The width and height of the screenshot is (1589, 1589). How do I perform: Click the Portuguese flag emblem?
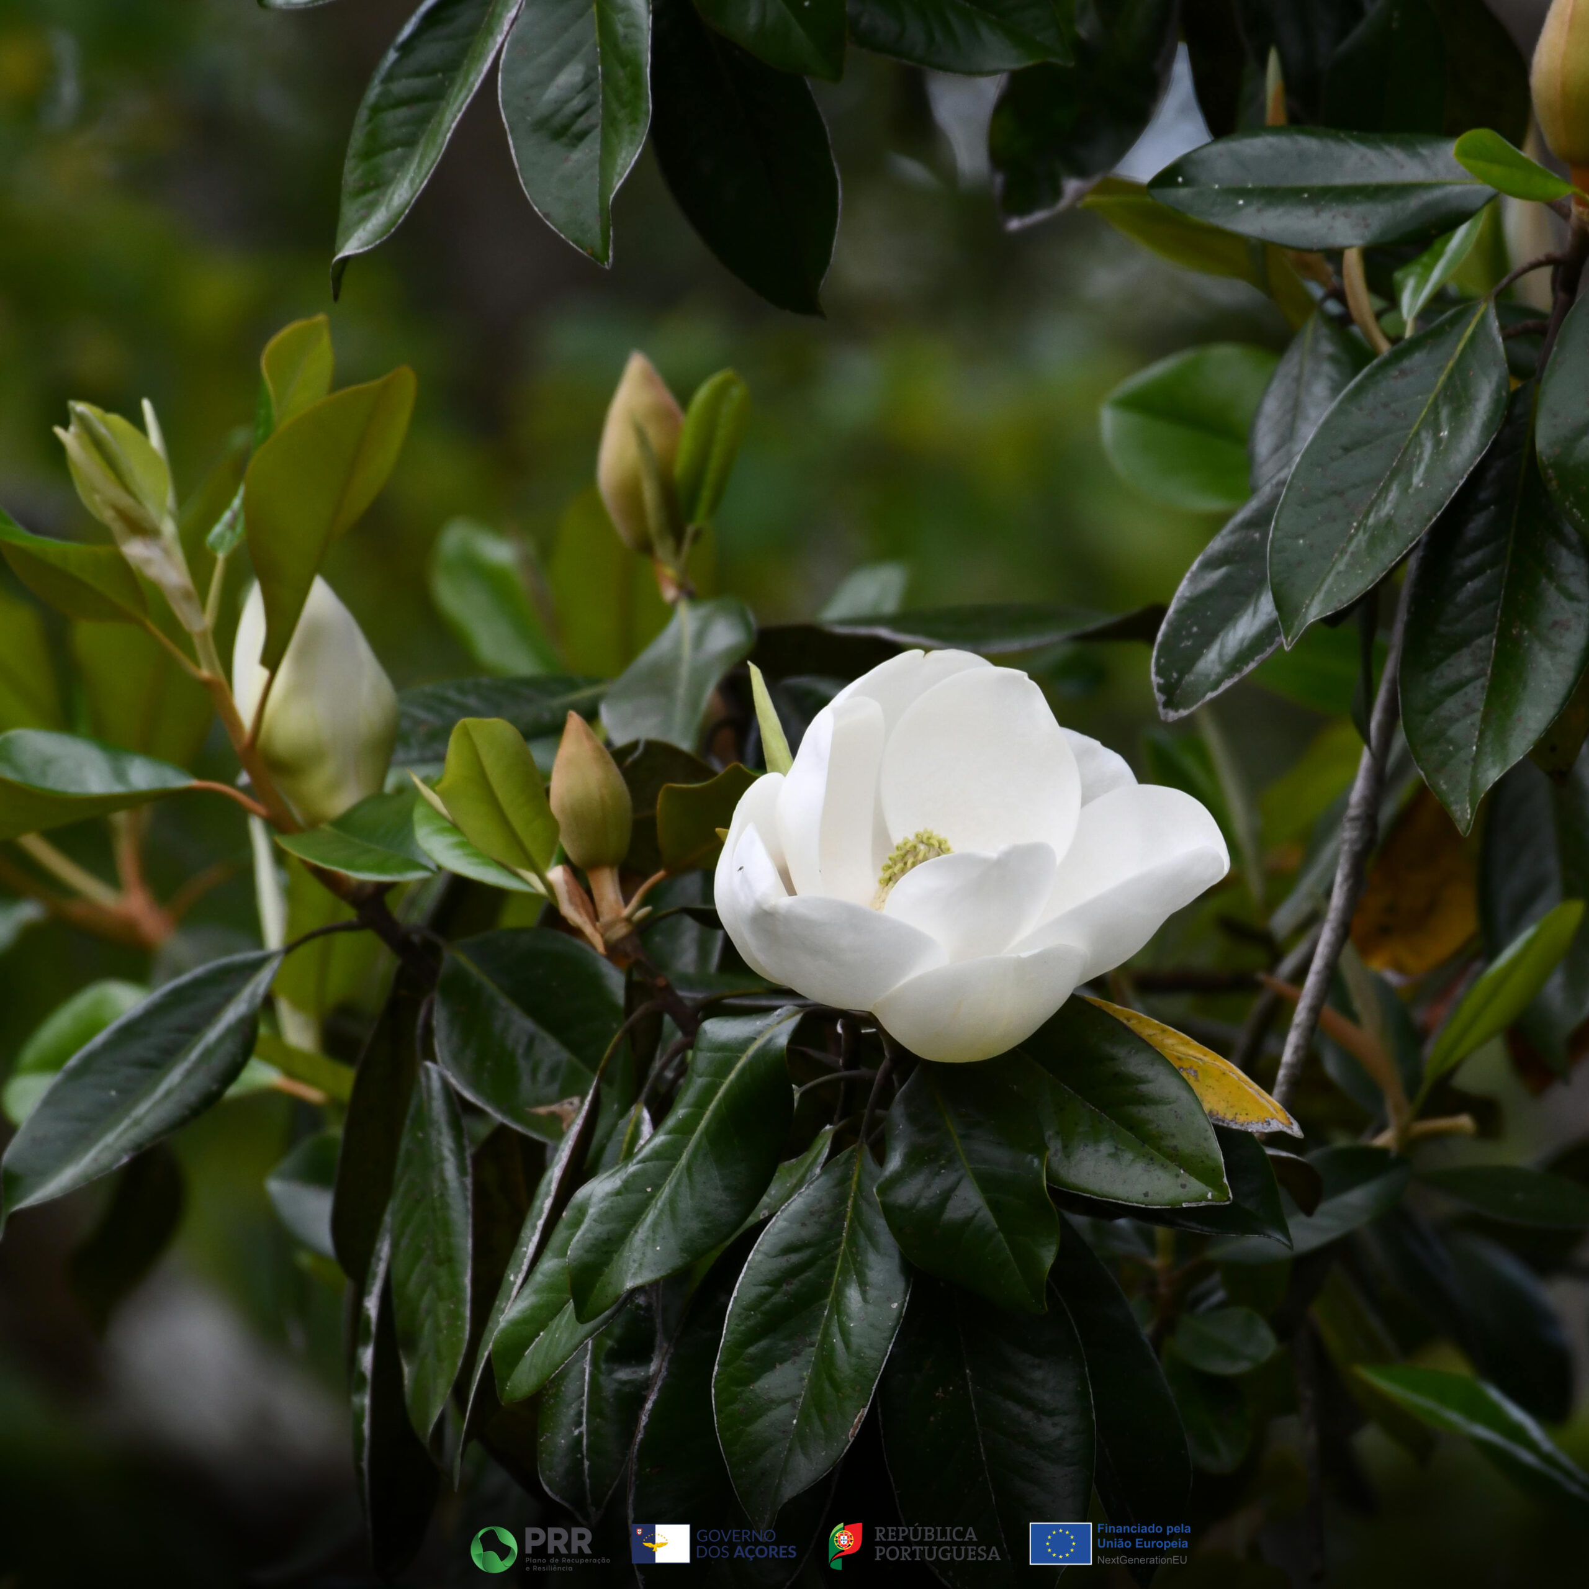pos(845,1546)
